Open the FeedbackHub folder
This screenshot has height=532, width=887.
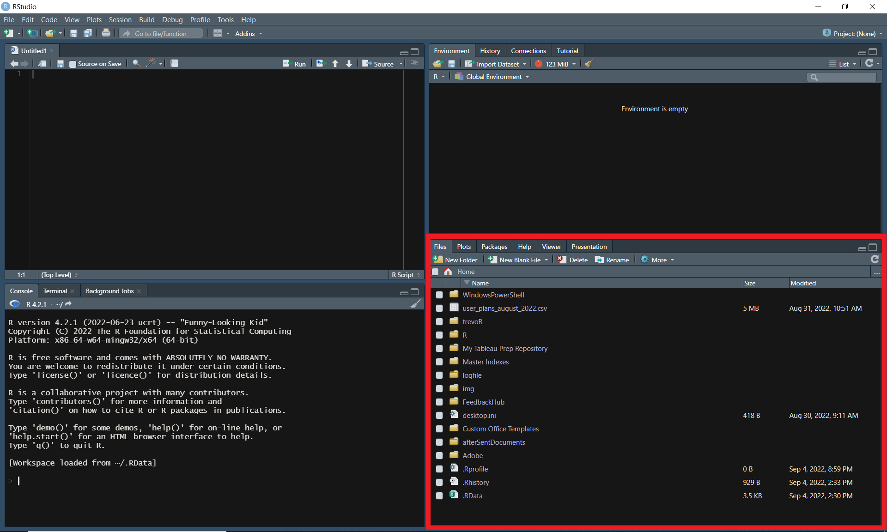(483, 402)
